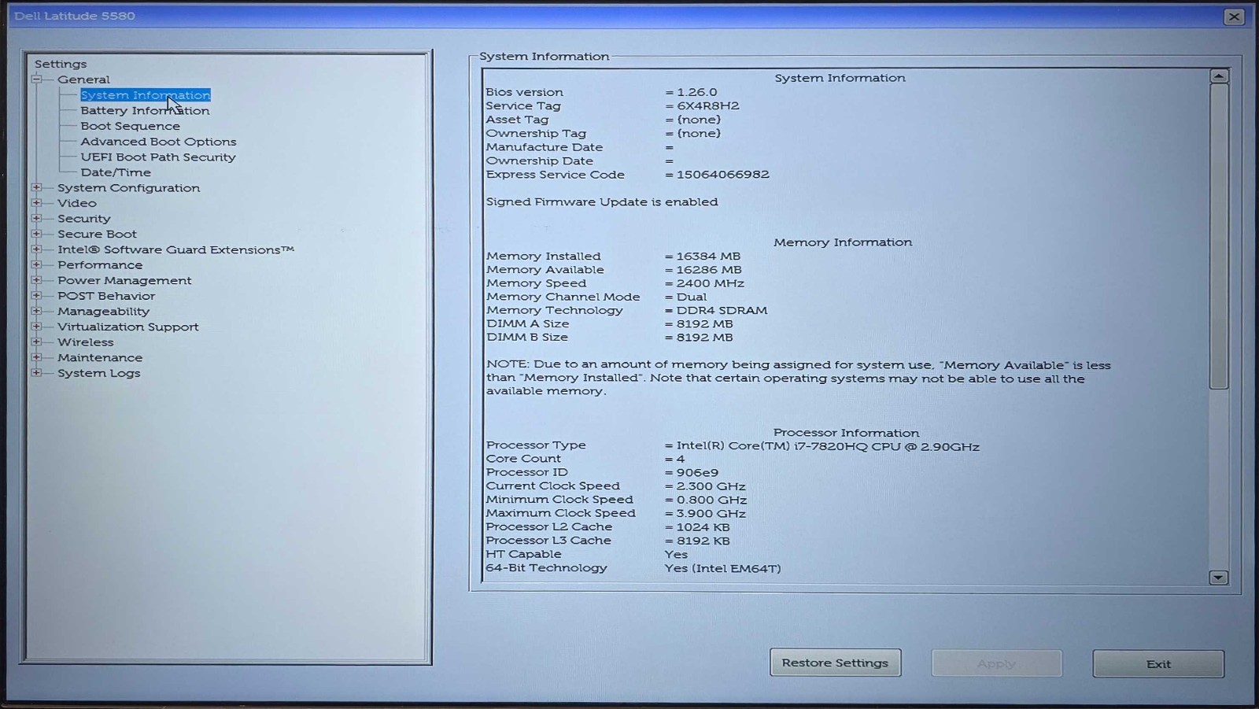Click the Processor L2 Cache 1024 KB value

(x=703, y=527)
